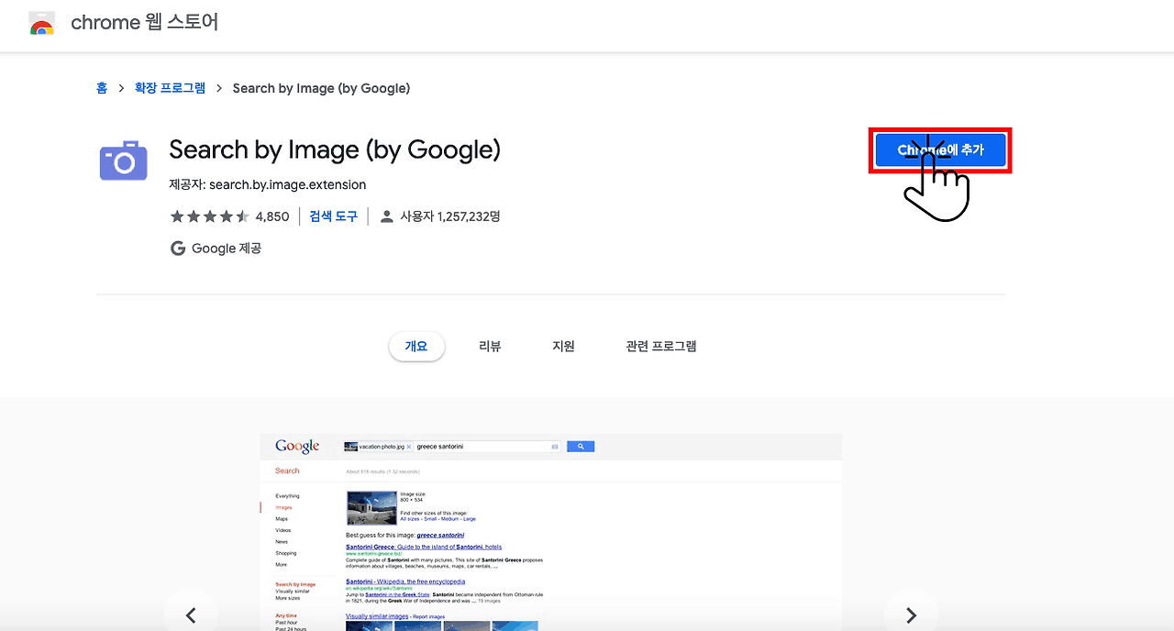The image size is (1174, 631).
Task: Click the star rating icons
Action: (x=209, y=216)
